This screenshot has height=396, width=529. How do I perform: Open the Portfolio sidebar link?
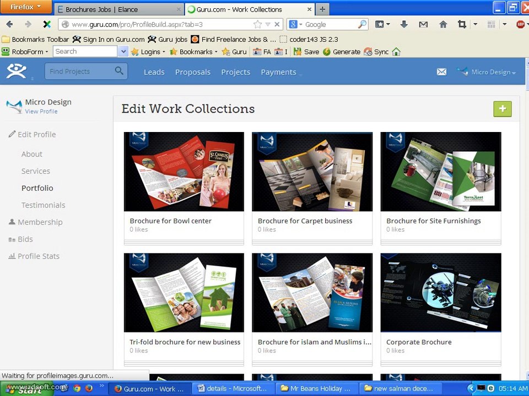[37, 188]
